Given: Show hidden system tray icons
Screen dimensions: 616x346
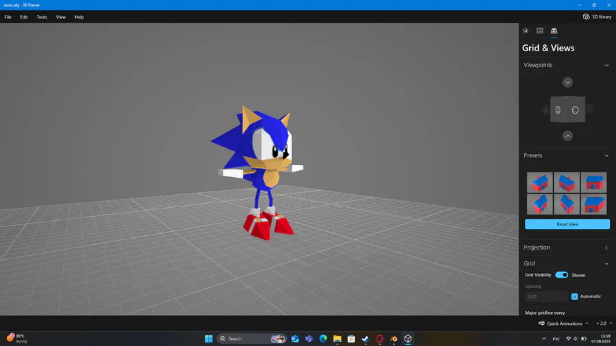Looking at the screenshot, I should click(x=543, y=338).
